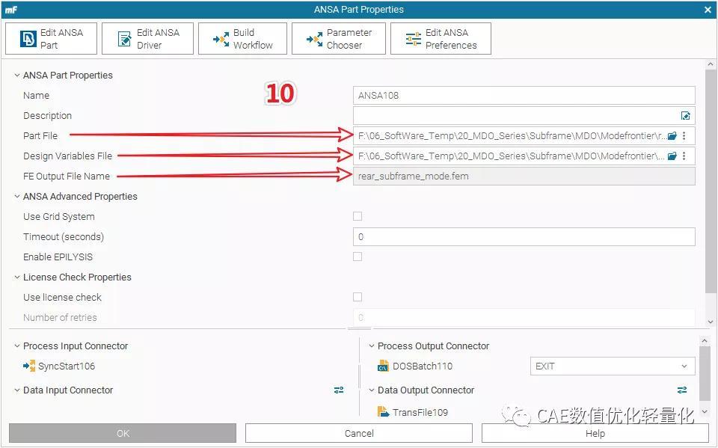This screenshot has height=448, width=718.
Task: Close the ANSA Part Properties dialog
Action: point(708,10)
